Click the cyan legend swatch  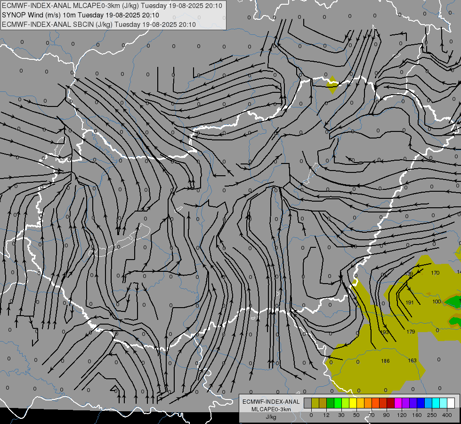[x=436, y=403]
